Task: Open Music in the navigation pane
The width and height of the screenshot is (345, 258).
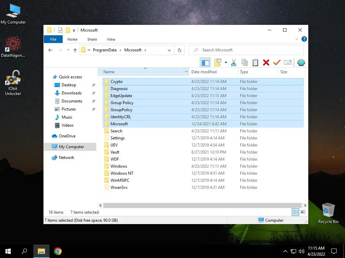Action: 67,117
